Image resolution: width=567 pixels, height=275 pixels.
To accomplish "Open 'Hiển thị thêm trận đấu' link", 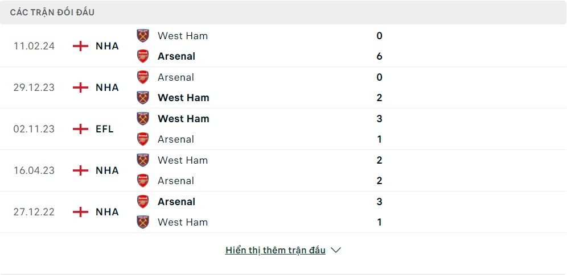I will pyautogui.click(x=276, y=250).
